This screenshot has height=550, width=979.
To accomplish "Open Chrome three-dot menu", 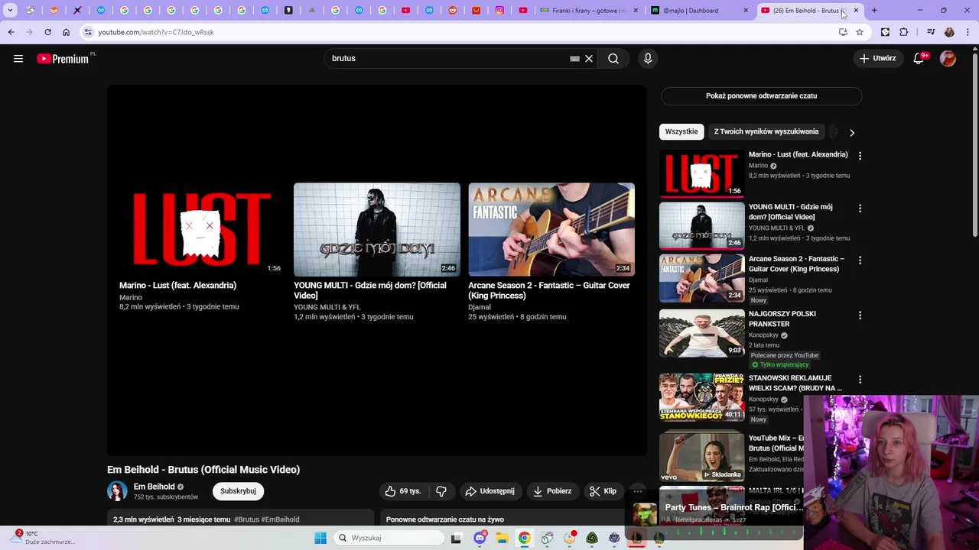I will pos(968,32).
